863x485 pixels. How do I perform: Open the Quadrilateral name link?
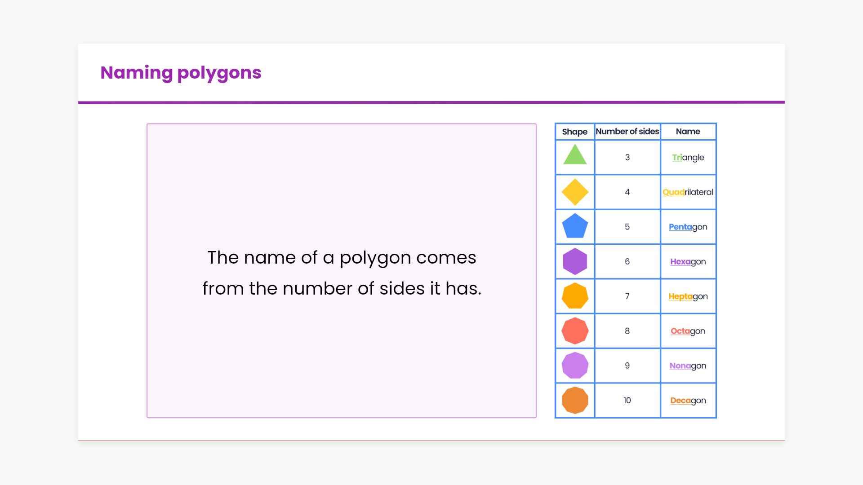pyautogui.click(x=688, y=192)
